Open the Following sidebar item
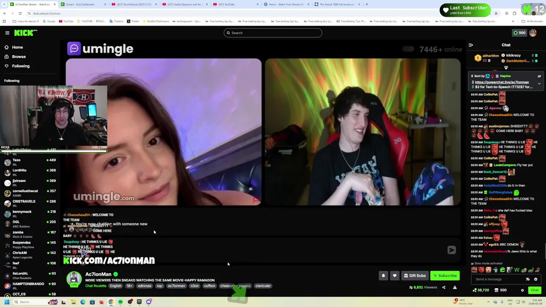This screenshot has height=307, width=546. [20, 66]
